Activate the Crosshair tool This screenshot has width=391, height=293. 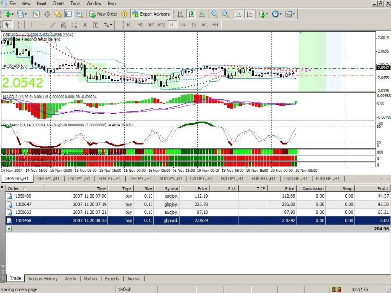coord(18,25)
